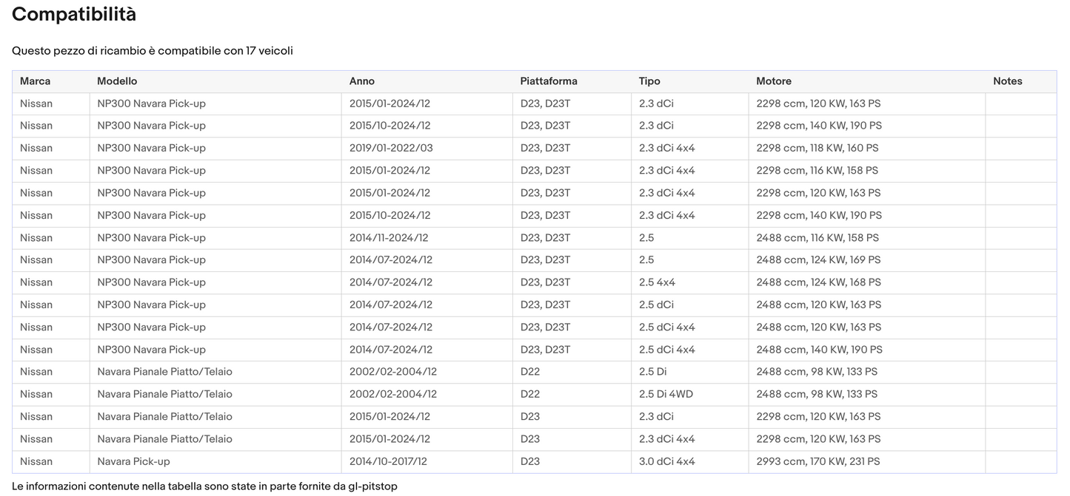
Task: Click the Modello column header
Action: tap(117, 81)
